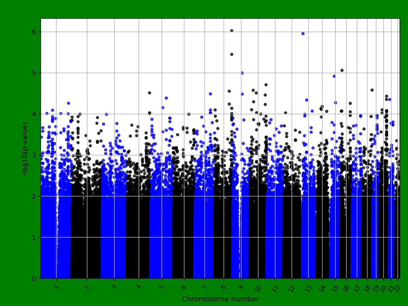Click the black point near 4.5 over chromosome 4

150,93
